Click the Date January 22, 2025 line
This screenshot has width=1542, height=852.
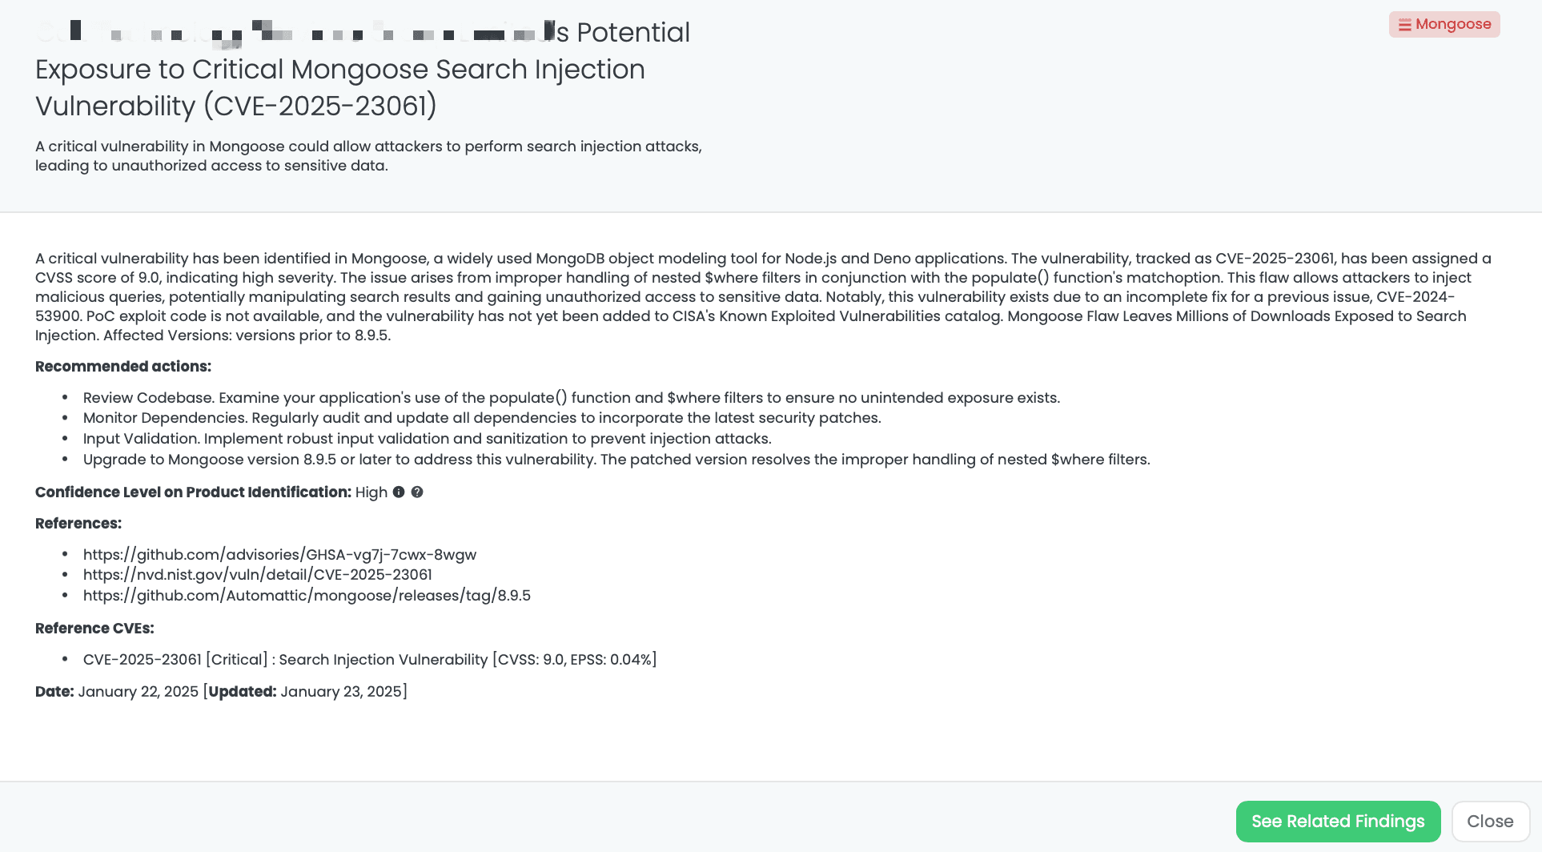(x=221, y=691)
